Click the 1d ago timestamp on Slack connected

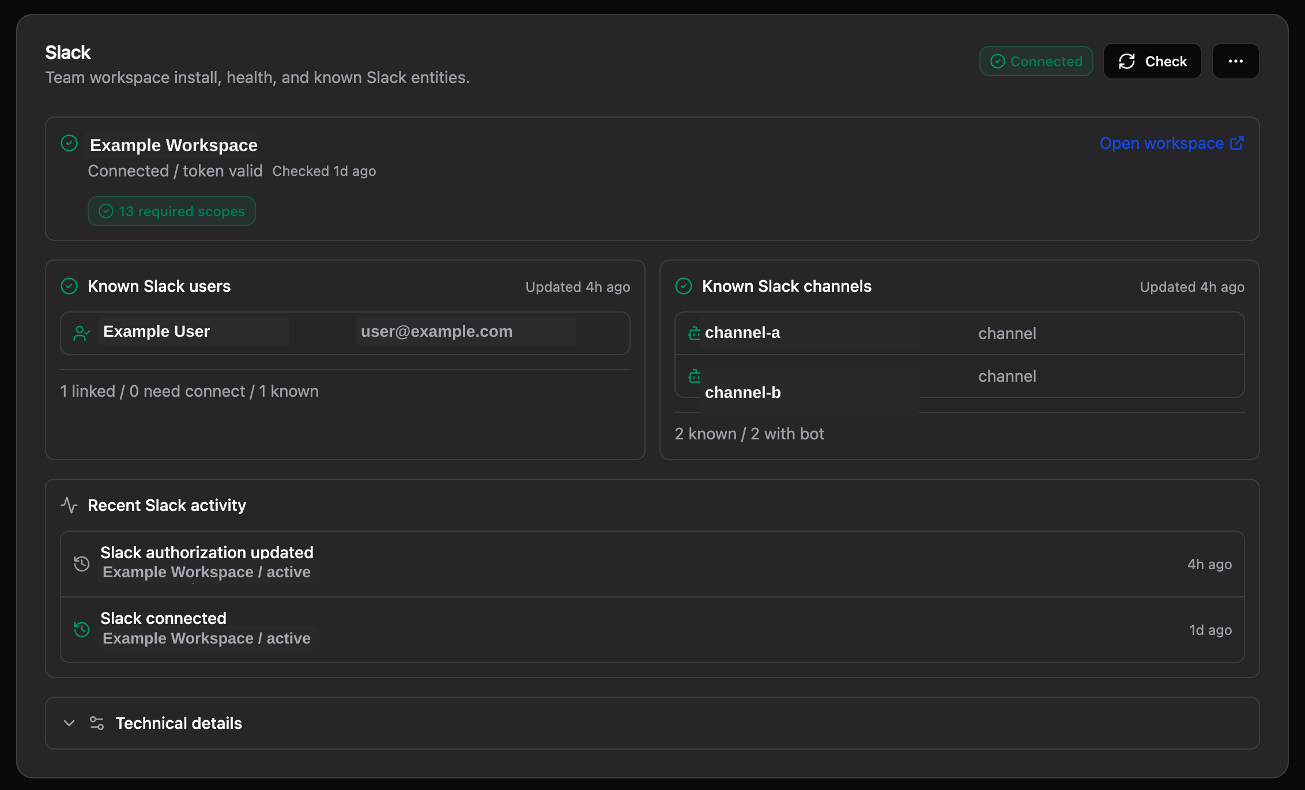[1210, 630]
